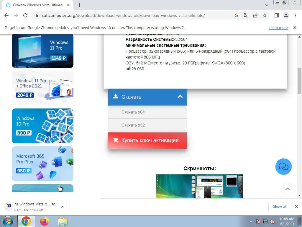Click Show all downloads

click(280, 207)
